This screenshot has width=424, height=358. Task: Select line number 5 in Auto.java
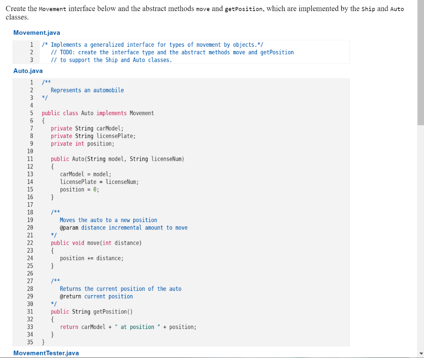[31, 113]
